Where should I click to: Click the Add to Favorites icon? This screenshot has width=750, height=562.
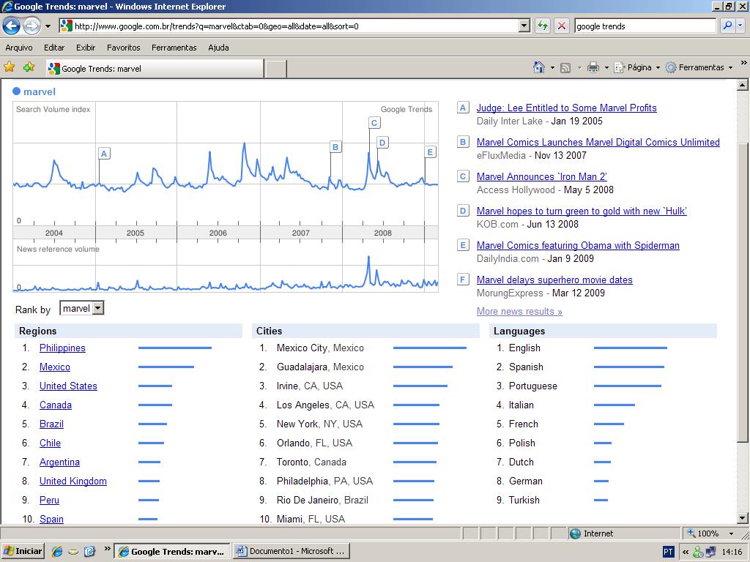point(29,67)
